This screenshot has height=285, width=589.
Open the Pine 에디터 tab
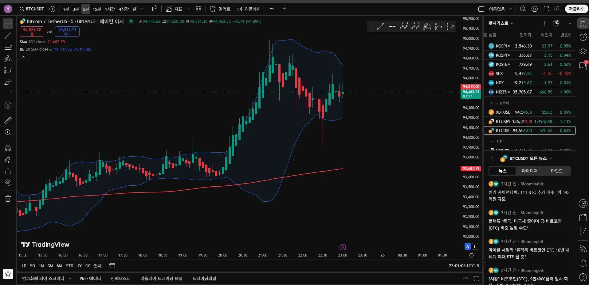90,278
